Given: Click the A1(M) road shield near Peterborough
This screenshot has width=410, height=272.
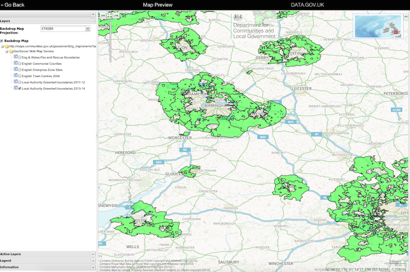Looking at the screenshot, I should pyautogui.click(x=397, y=110).
